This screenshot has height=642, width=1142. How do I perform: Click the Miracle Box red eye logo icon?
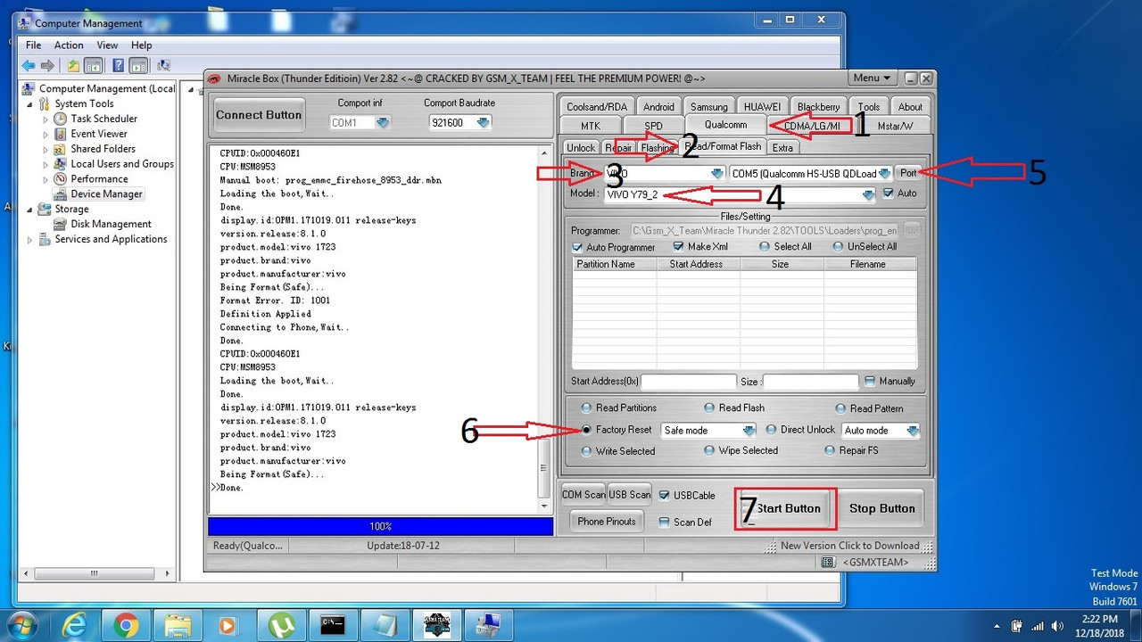[x=215, y=78]
